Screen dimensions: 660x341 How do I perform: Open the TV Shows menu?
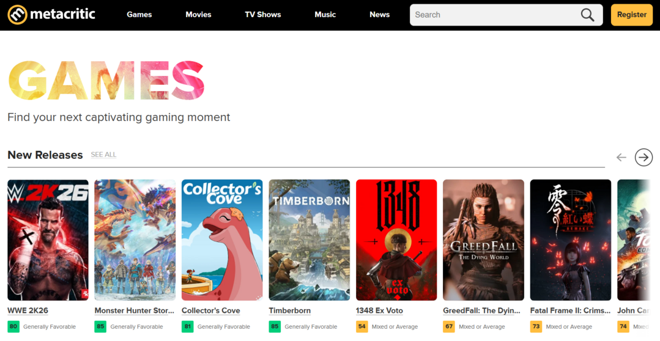point(262,15)
